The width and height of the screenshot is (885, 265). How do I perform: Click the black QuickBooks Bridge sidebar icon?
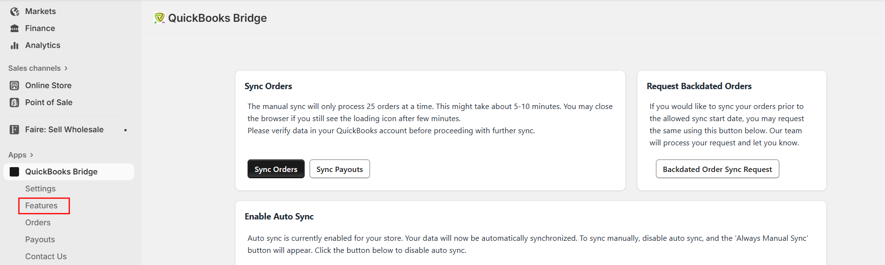click(x=15, y=171)
